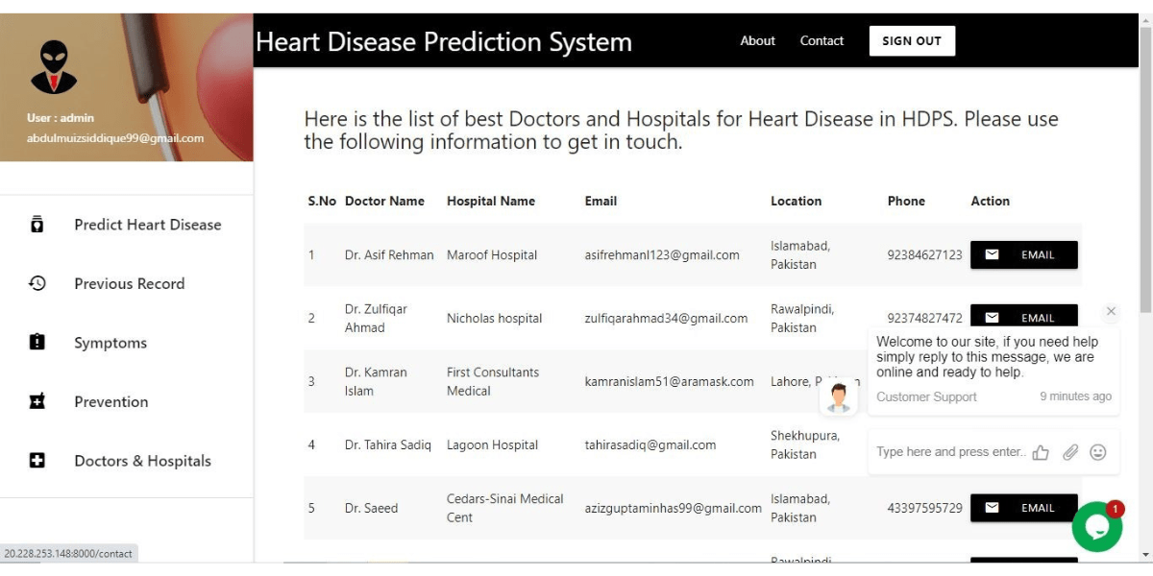Dismiss the Customer Support welcome message
The height and width of the screenshot is (576, 1153).
pyautogui.click(x=1111, y=312)
